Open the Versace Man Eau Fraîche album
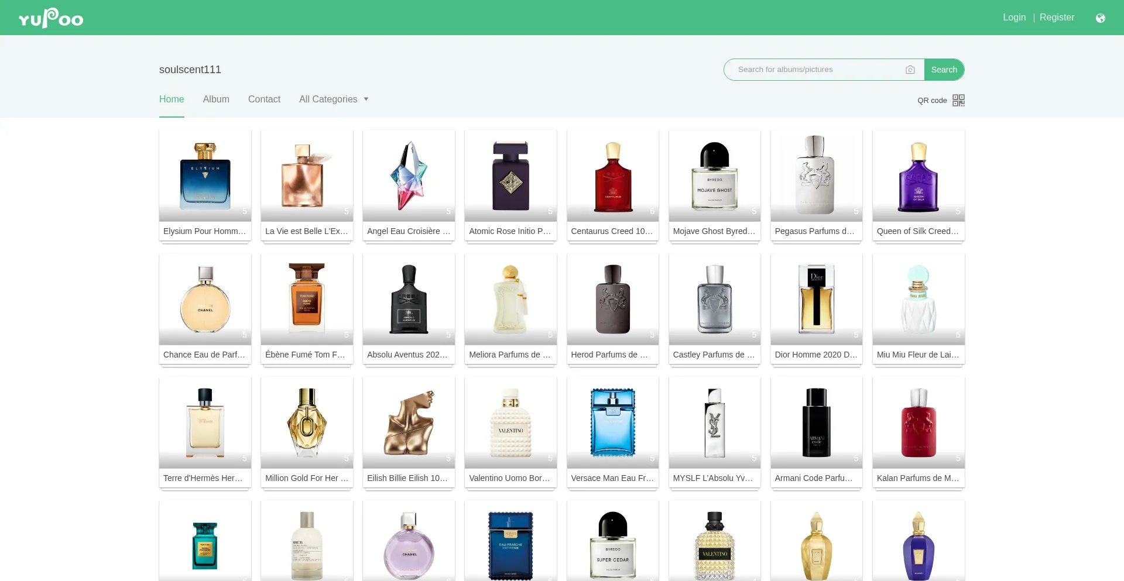The height and width of the screenshot is (581, 1124). coord(612,422)
